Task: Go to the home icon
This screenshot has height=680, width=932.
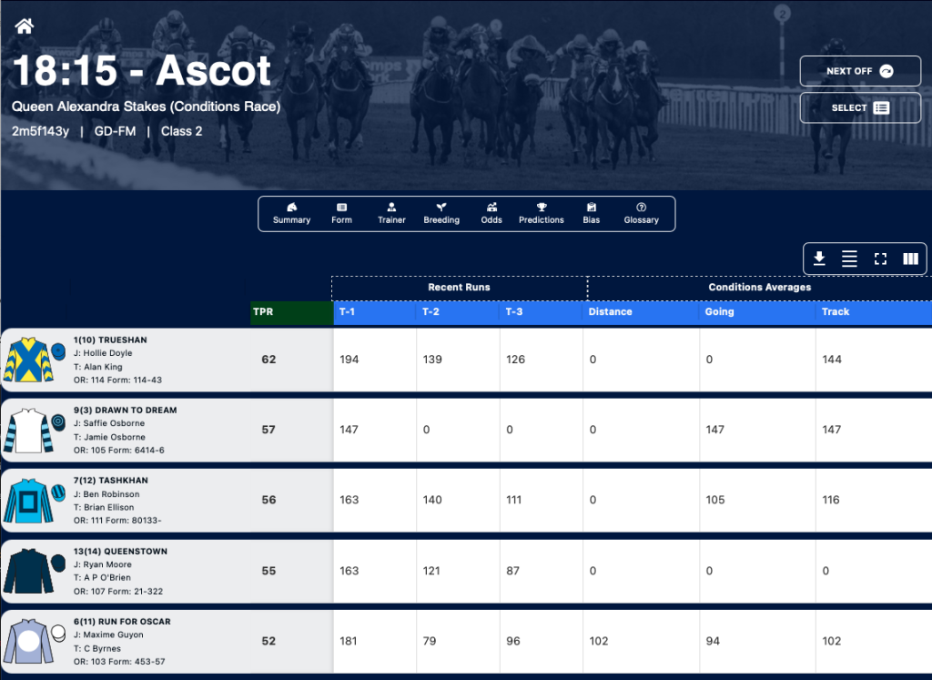Action: tap(25, 26)
